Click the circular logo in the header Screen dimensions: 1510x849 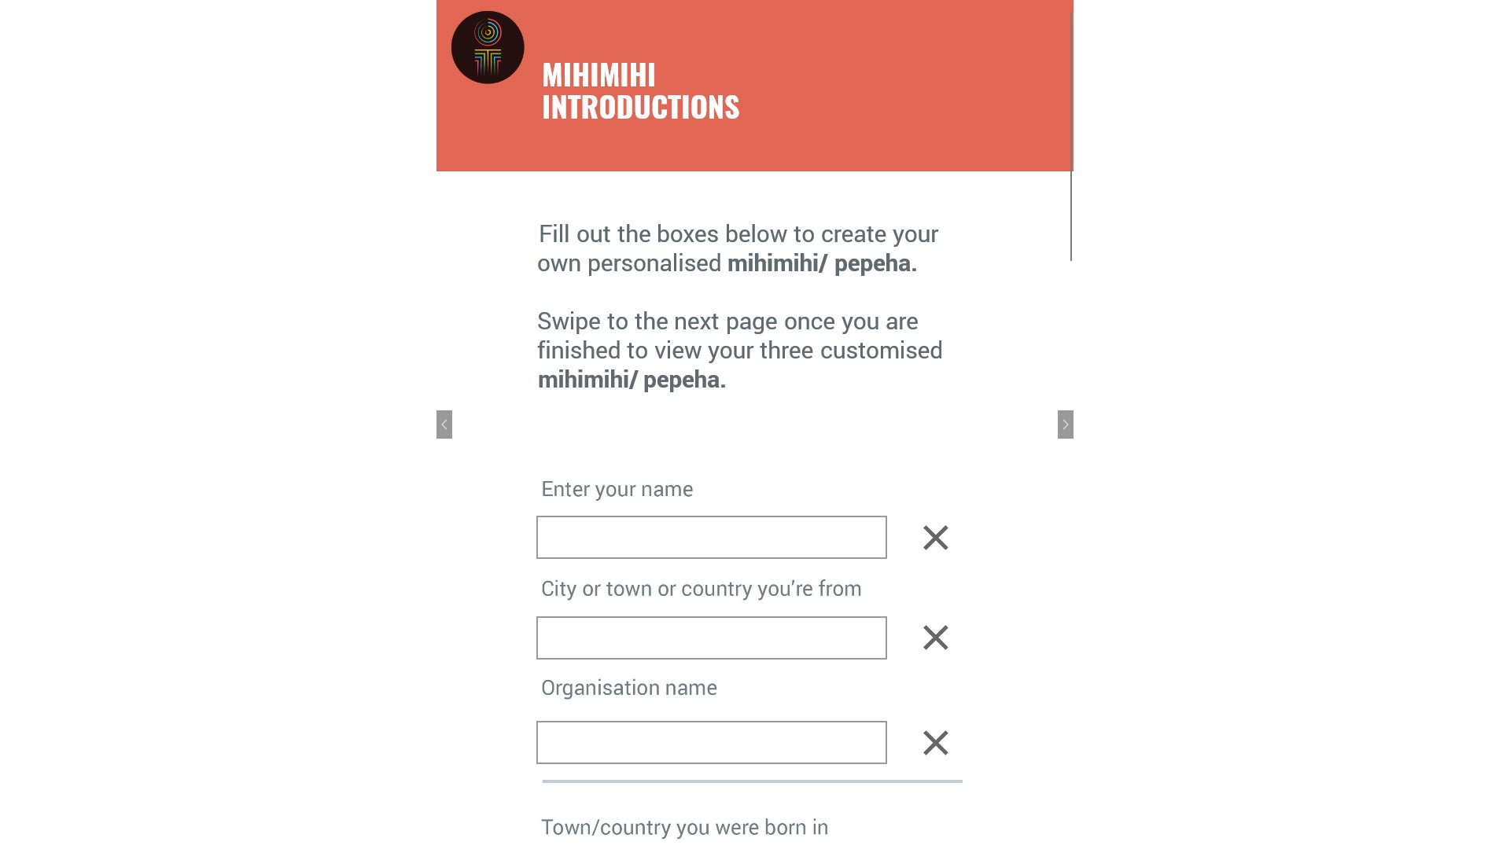pos(488,47)
